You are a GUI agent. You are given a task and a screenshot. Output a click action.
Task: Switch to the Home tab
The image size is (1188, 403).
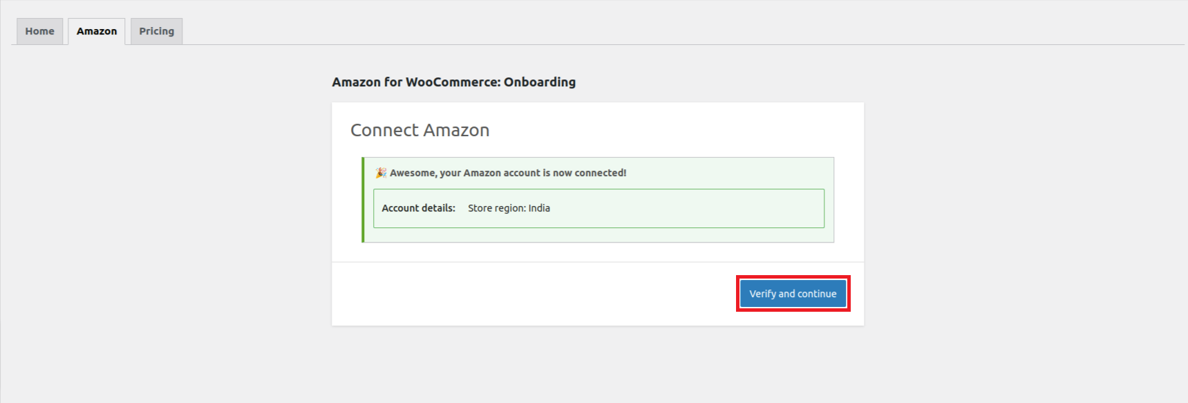coord(39,31)
